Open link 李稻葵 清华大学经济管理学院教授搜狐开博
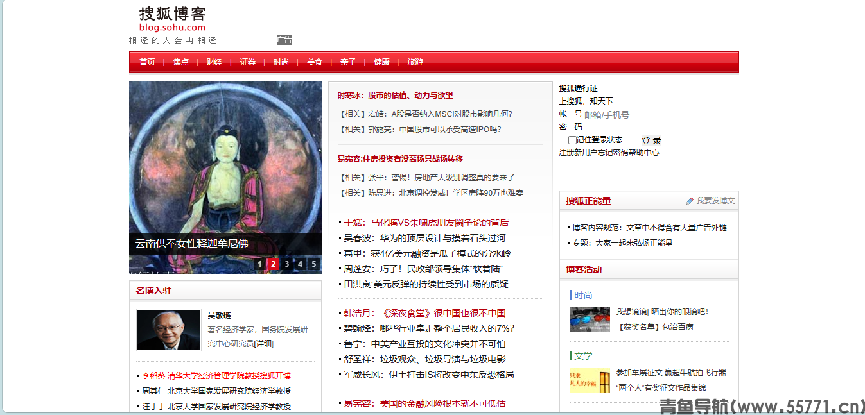The image size is (865, 415). (216, 376)
